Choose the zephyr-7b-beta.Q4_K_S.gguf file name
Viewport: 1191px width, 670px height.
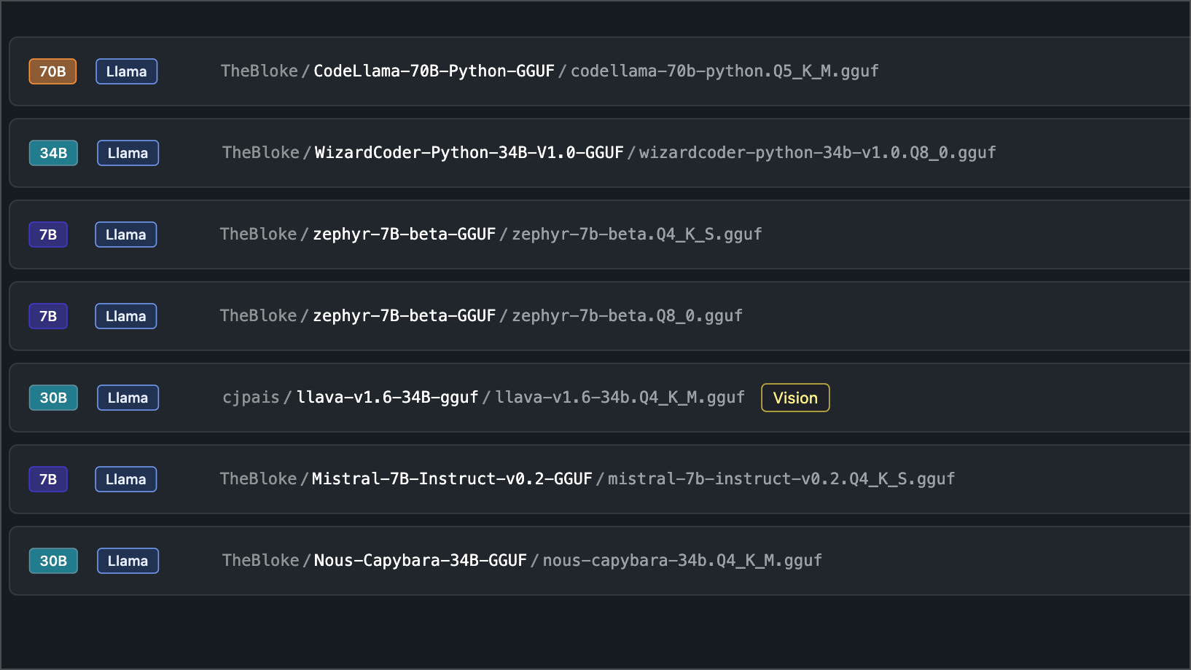click(x=636, y=234)
